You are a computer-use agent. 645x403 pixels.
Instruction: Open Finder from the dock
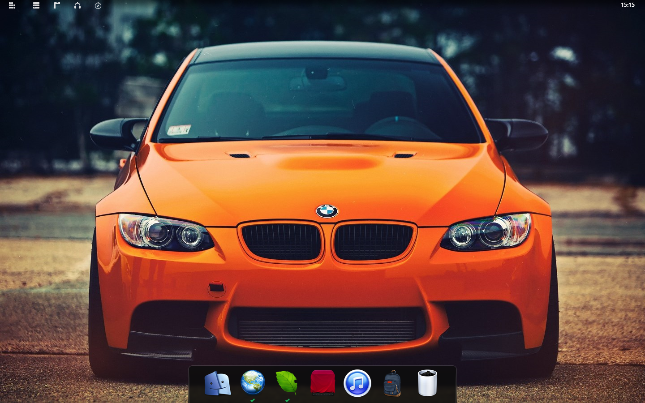tap(218, 384)
